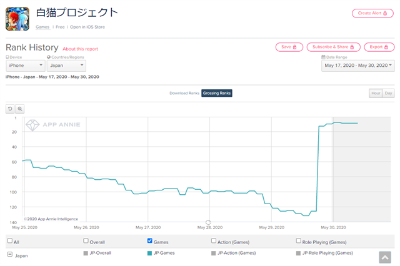The image size is (400, 266).
Task: Open the Games category link
Action: point(42,27)
